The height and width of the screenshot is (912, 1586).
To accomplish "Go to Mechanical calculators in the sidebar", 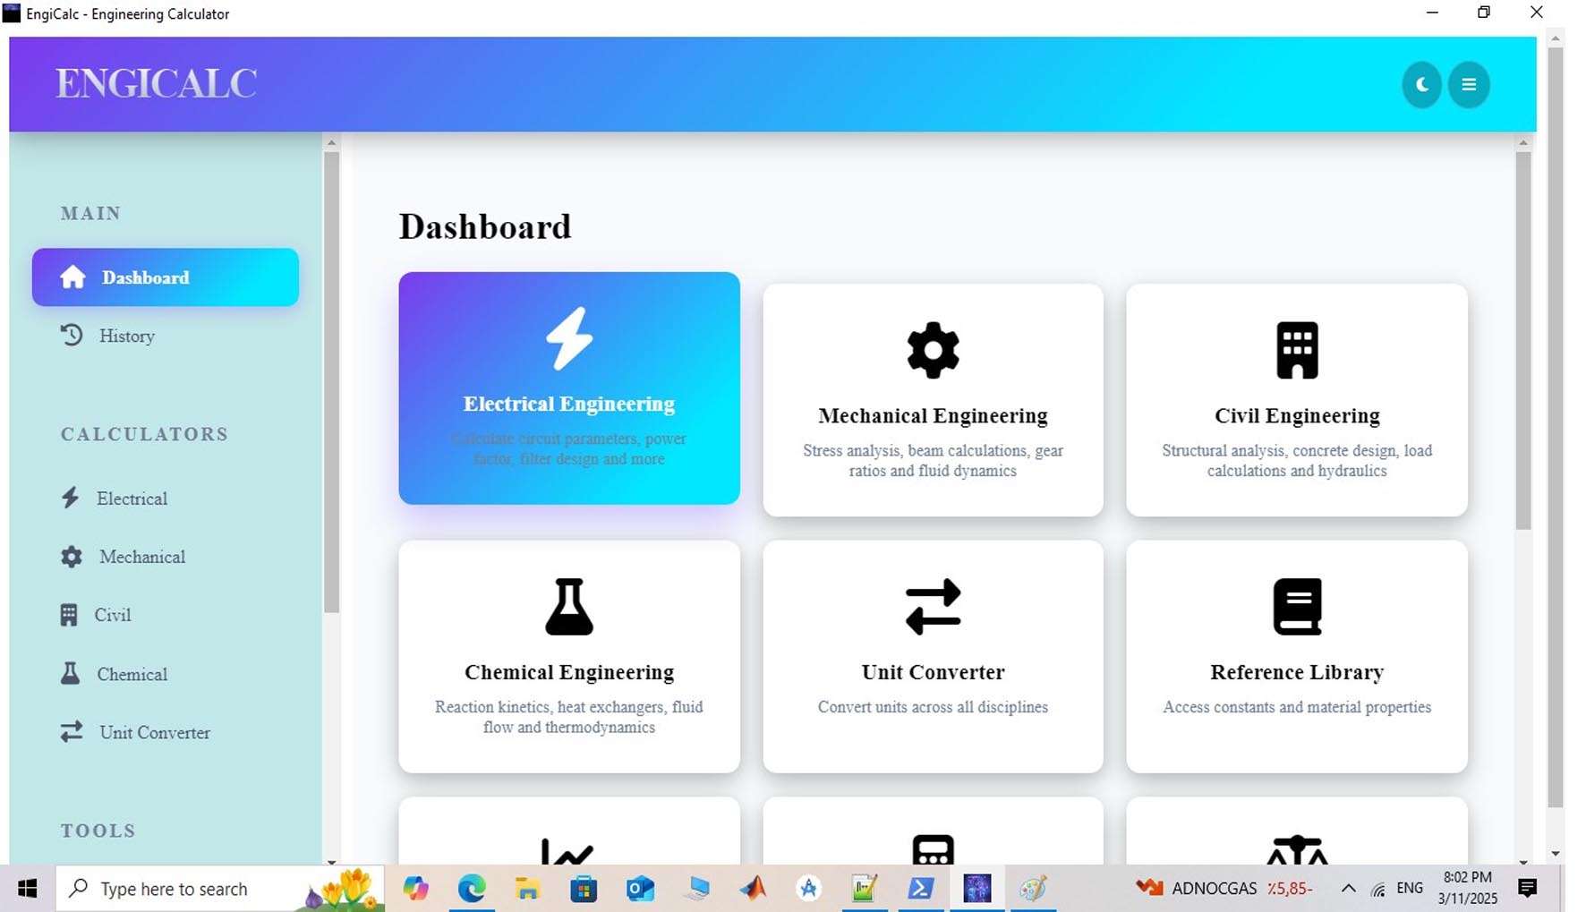I will click(141, 557).
